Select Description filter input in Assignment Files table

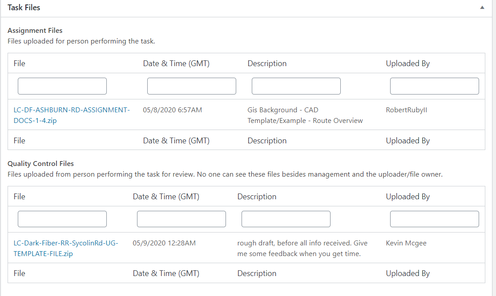point(296,86)
